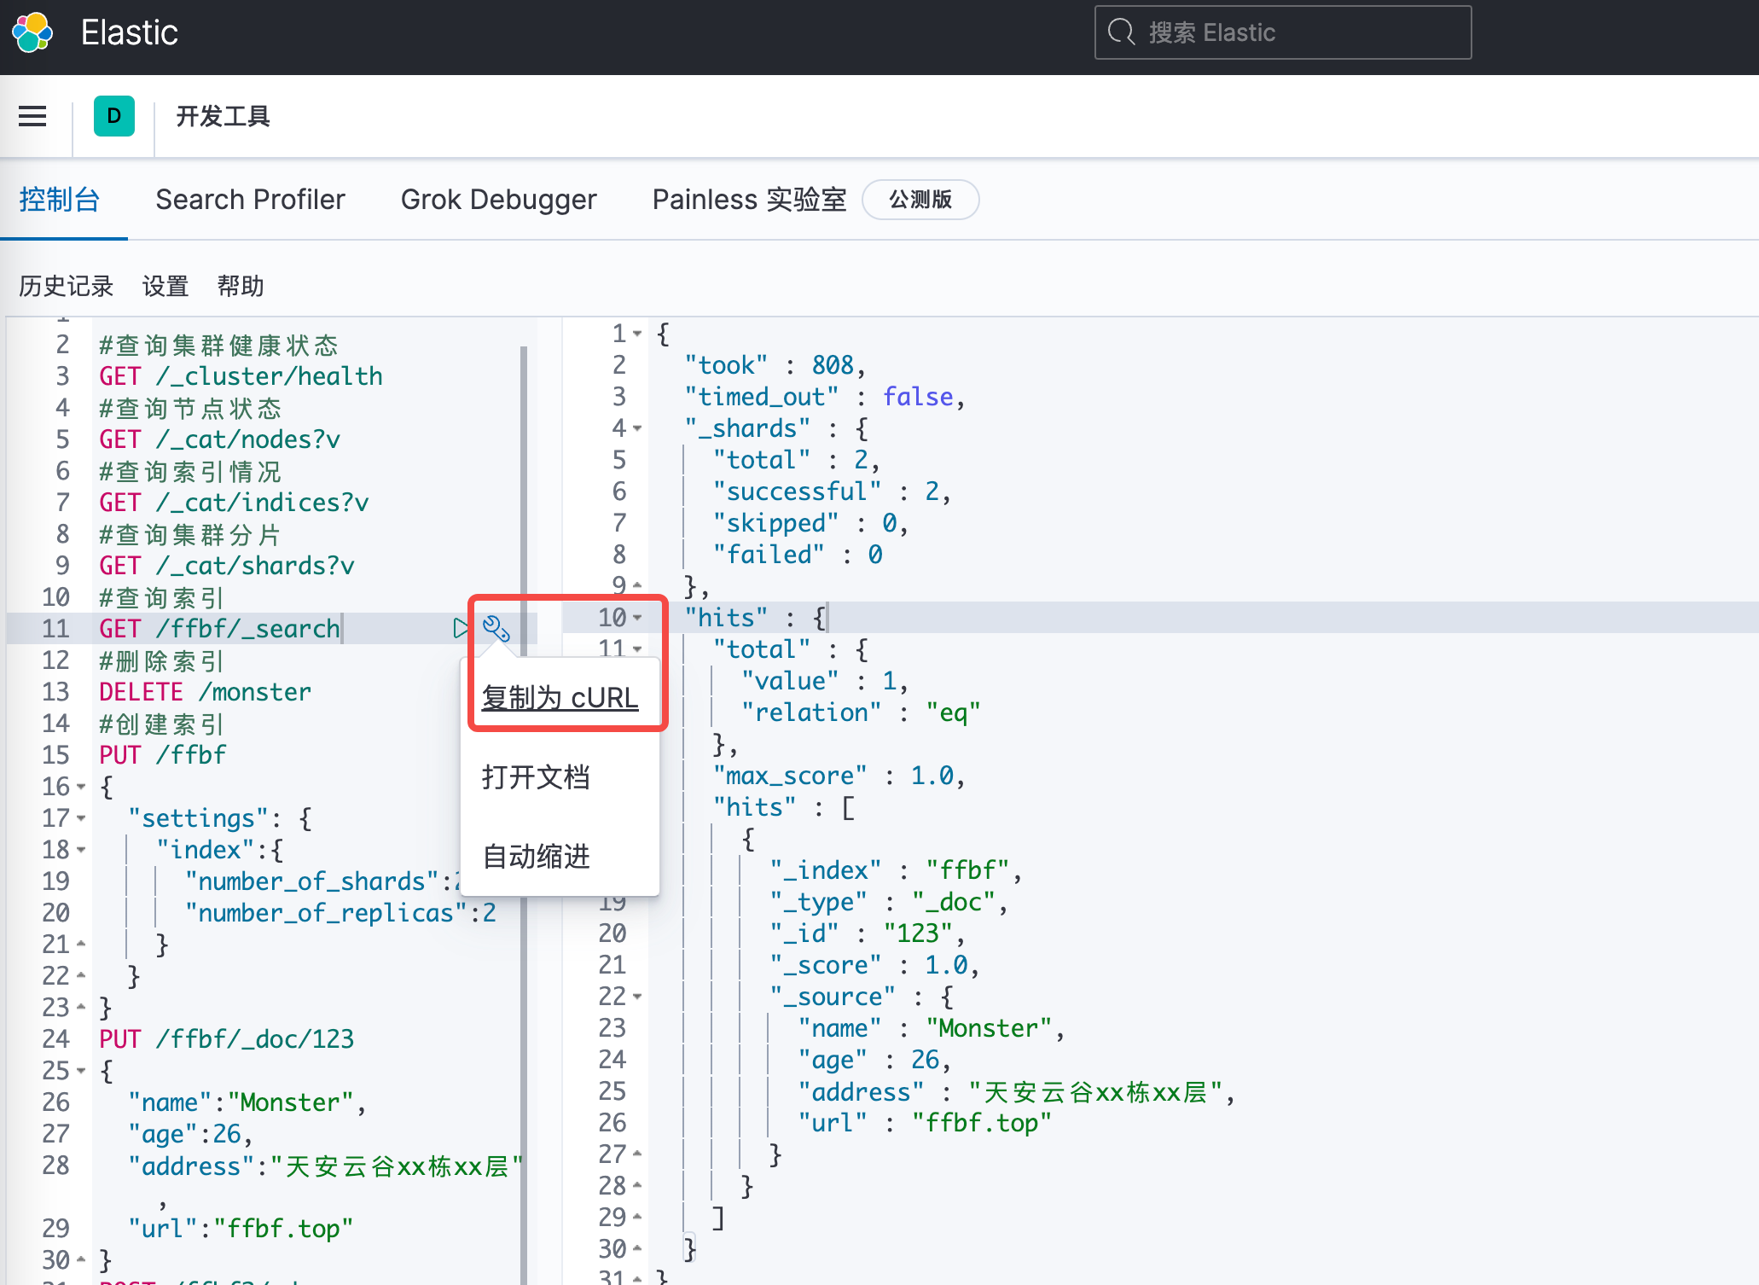Image resolution: width=1759 pixels, height=1285 pixels.
Task: Collapse response line 1 fold arrow
Action: [x=637, y=334]
